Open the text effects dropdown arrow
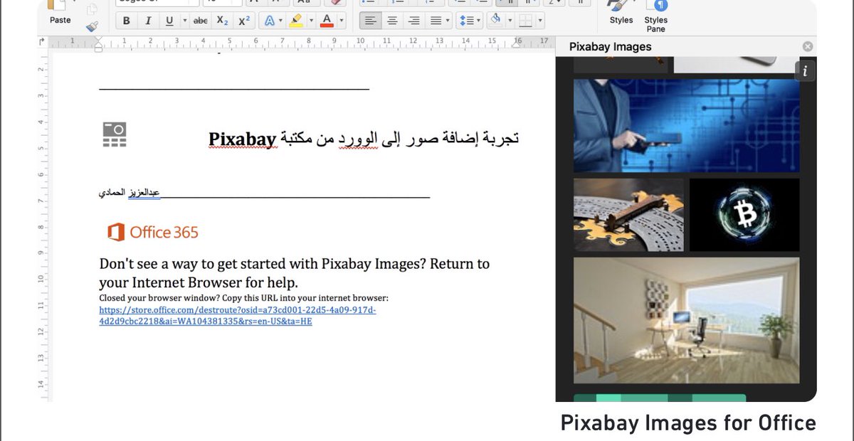854x441 pixels. tap(281, 21)
